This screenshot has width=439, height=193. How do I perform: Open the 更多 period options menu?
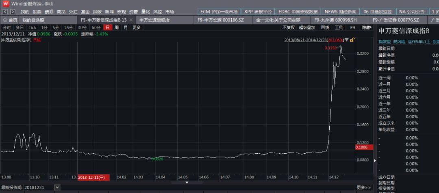[137, 28]
